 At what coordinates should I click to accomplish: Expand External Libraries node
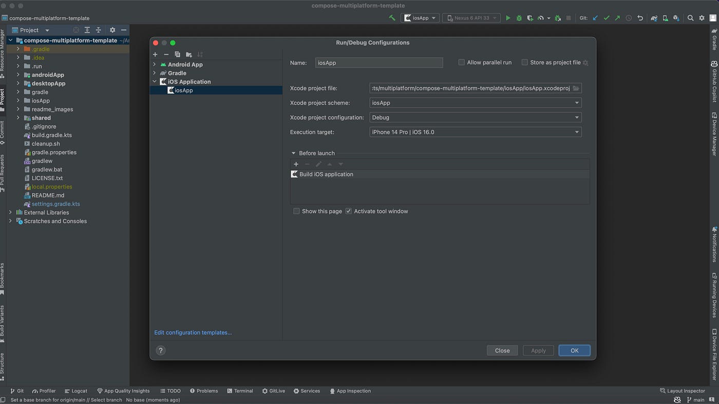(10, 212)
